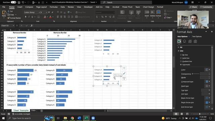Open Chrome from the Windows taskbar
The width and height of the screenshot is (215, 121).
72,118
